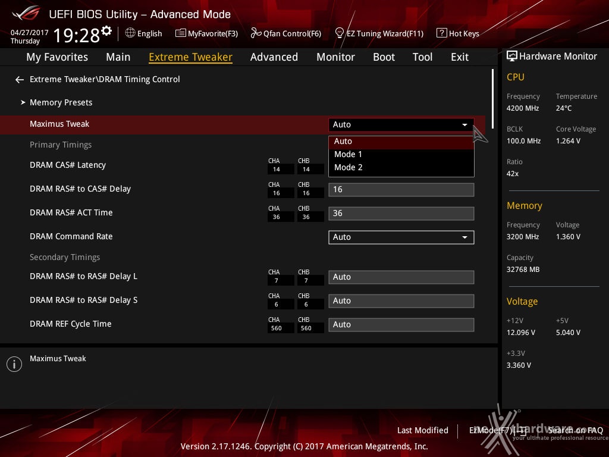The image size is (609, 457).
Task: Click the ROG logo icon
Action: 26,14
